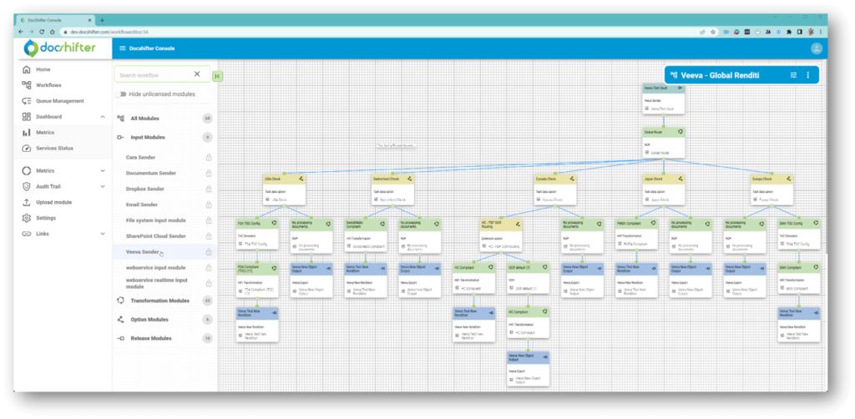
Task: Expand the Links section
Action: 103,234
